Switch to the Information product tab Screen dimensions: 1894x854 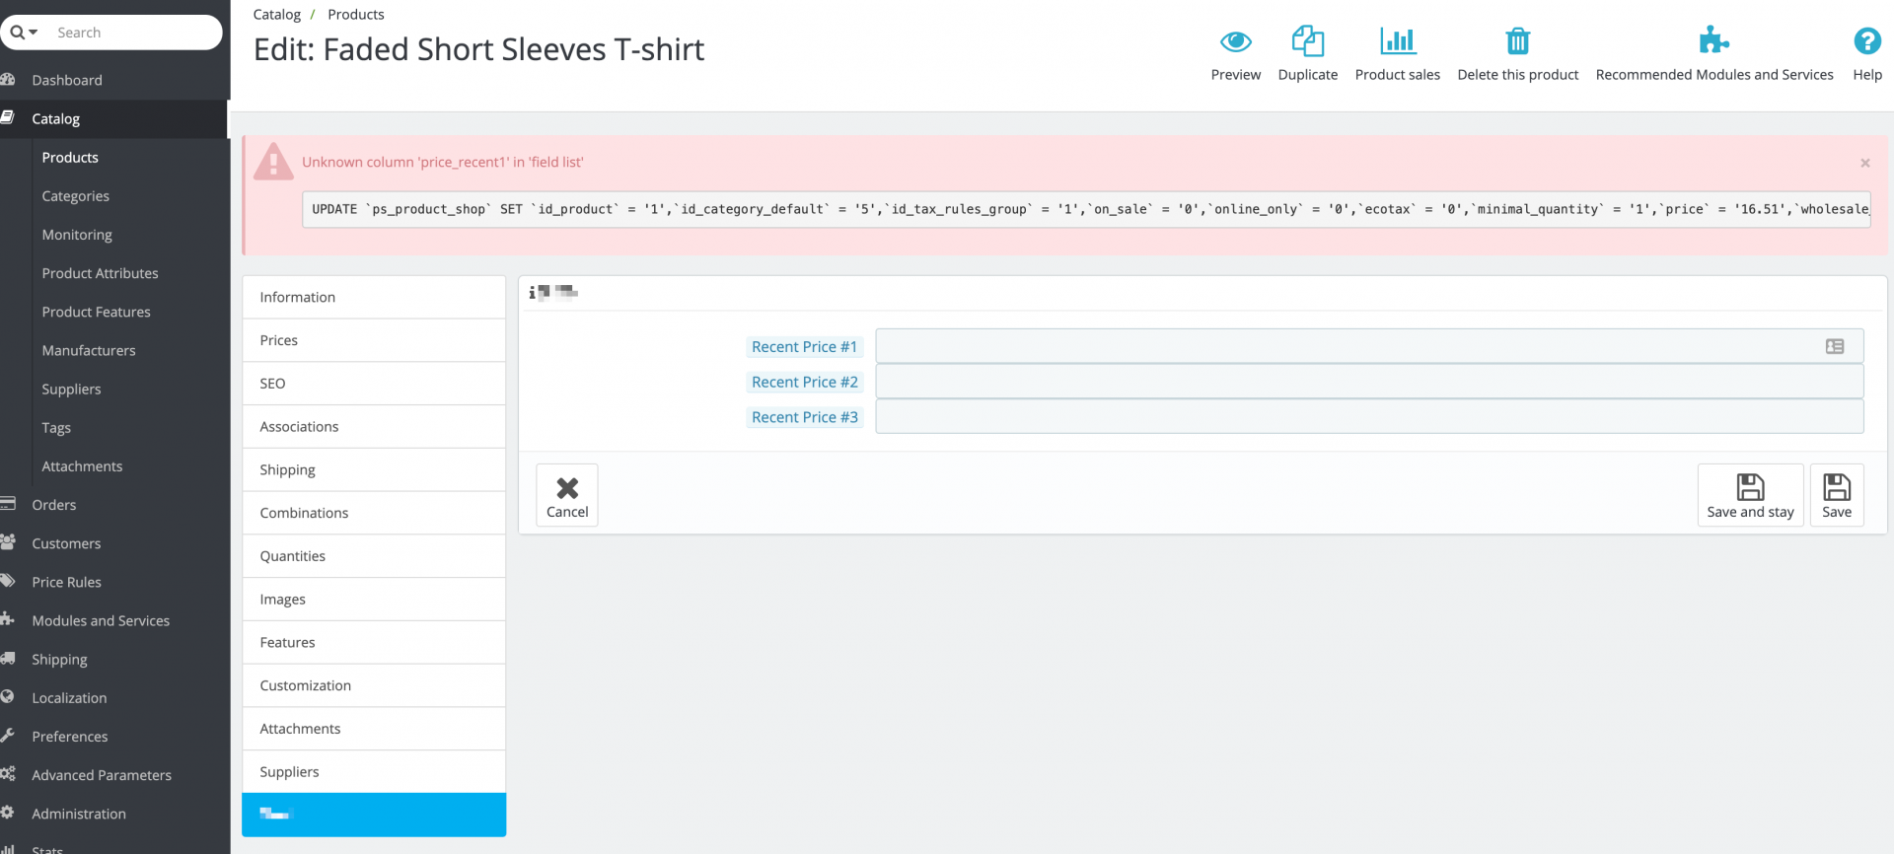coord(374,297)
